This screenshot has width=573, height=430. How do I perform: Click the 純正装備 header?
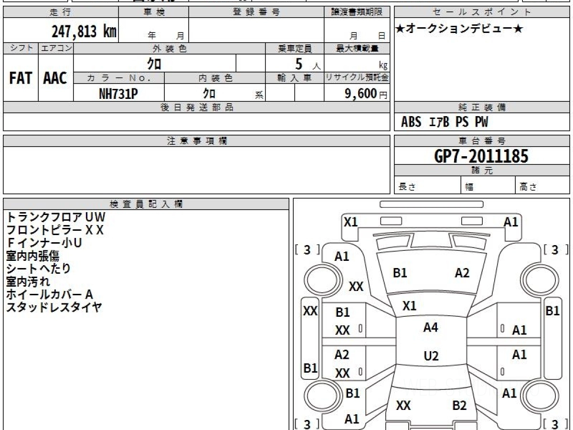[x=482, y=107]
